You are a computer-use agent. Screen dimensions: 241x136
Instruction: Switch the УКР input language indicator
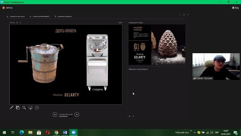click(x=217, y=132)
